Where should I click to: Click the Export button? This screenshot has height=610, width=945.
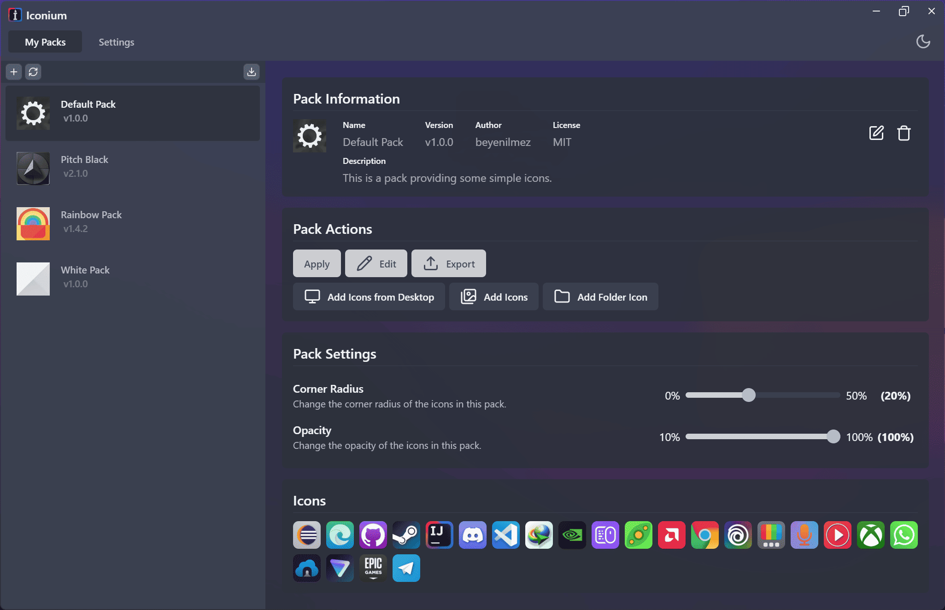449,264
